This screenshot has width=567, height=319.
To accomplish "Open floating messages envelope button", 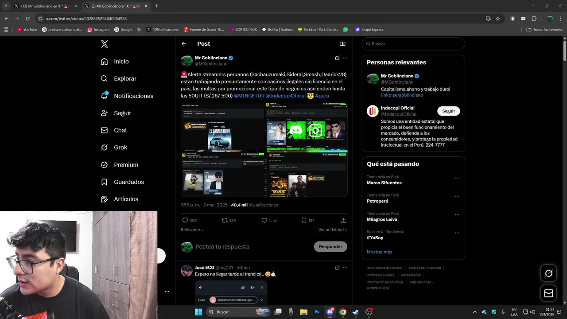I will [x=548, y=293].
